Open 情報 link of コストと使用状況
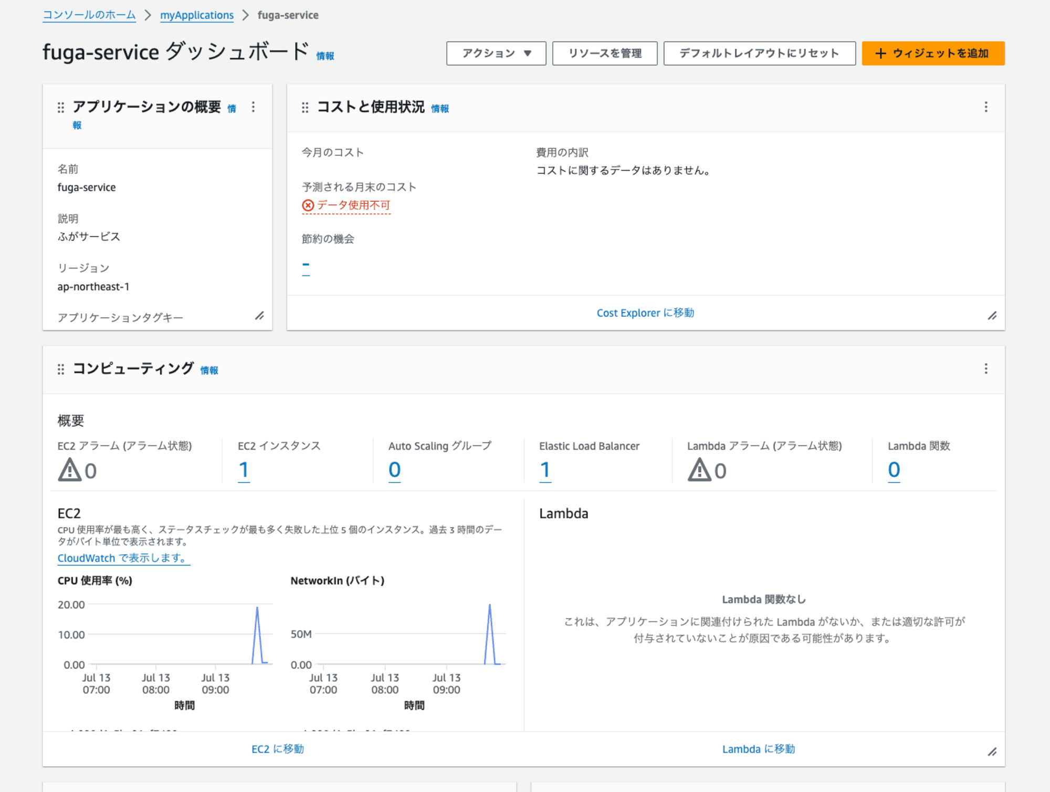 [x=440, y=109]
